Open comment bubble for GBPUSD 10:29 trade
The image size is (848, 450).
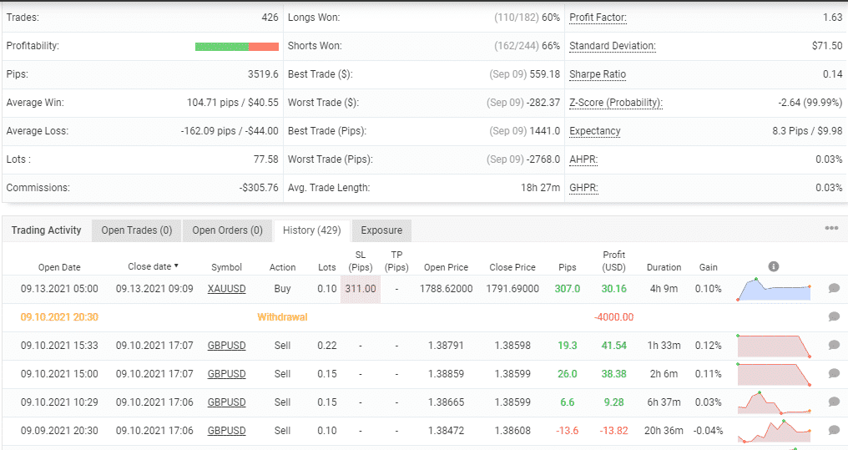click(834, 402)
